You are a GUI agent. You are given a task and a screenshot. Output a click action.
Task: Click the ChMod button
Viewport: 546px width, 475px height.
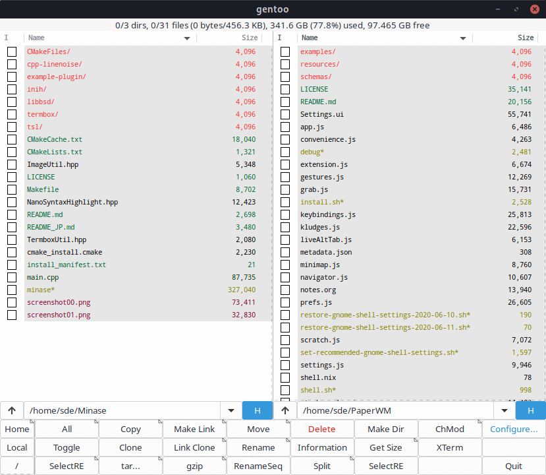tap(450, 429)
